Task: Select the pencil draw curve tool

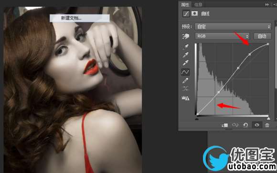Action: [185, 81]
